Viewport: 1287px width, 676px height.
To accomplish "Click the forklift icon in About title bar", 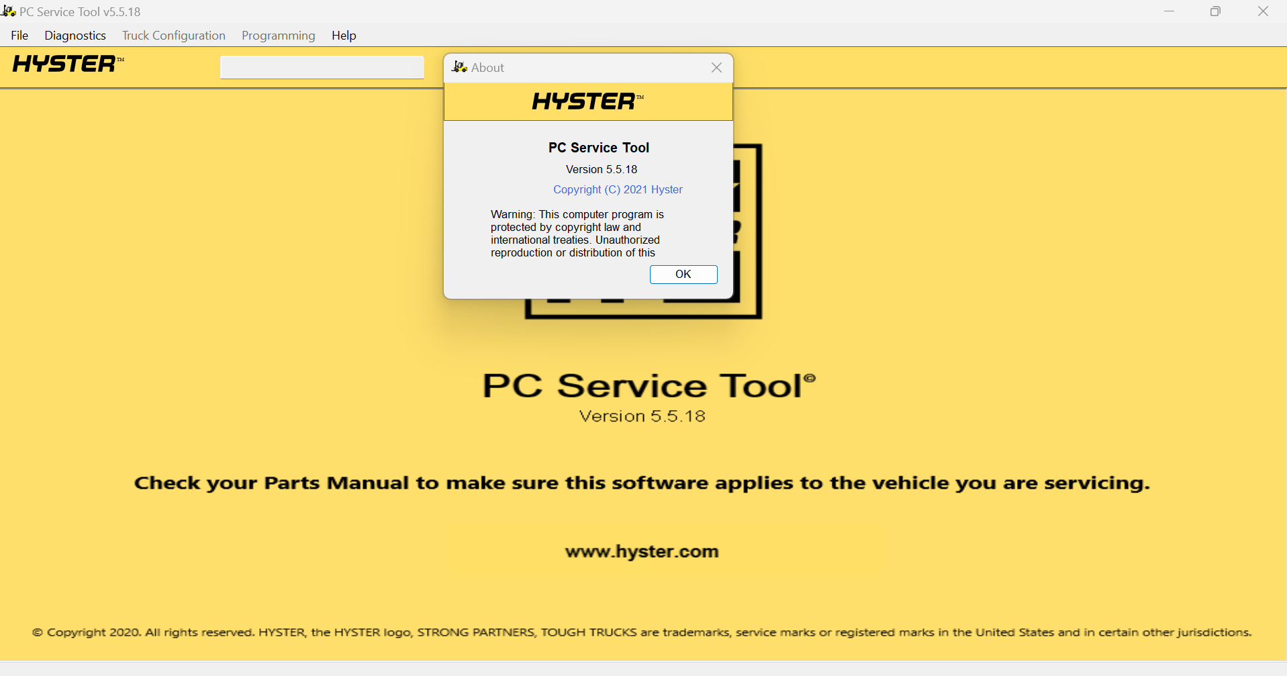I will point(459,67).
